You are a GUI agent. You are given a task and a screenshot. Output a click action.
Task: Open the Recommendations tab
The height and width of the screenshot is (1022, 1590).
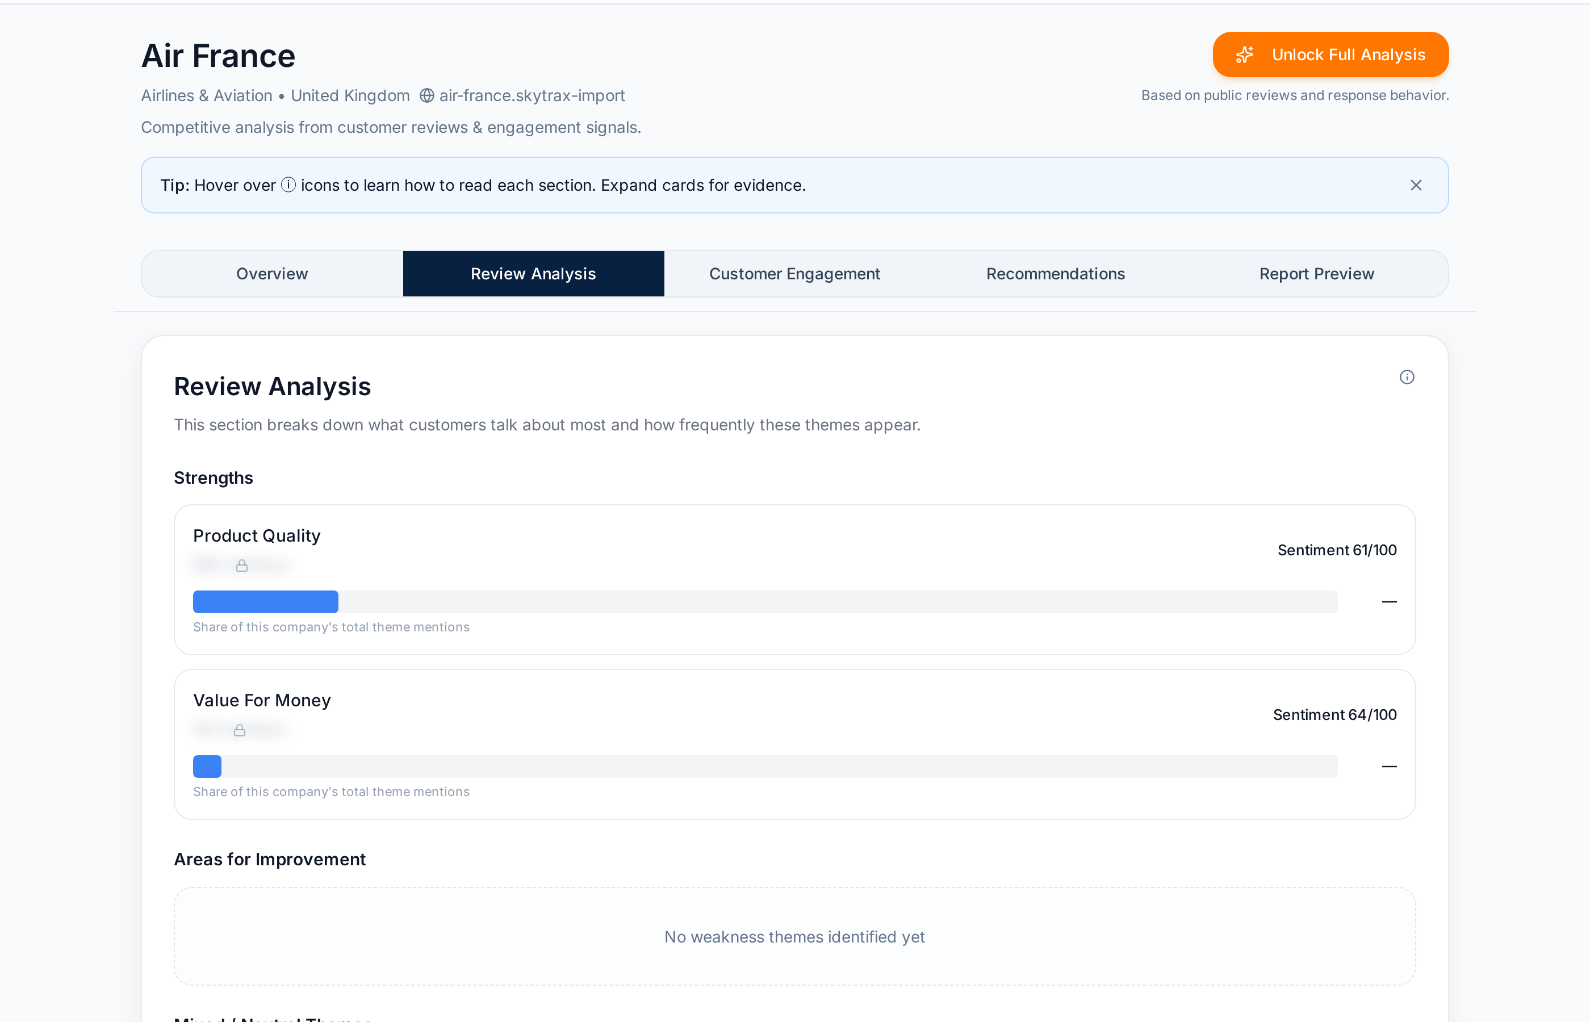tap(1055, 274)
